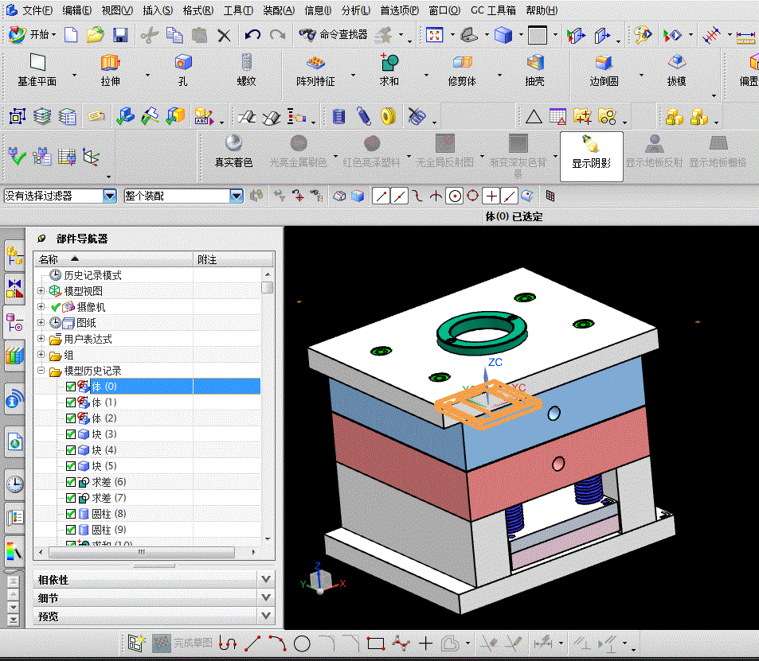Click the 基准平面 (Datum Plane) icon
Viewport: 759px width, 661px height.
(x=37, y=63)
